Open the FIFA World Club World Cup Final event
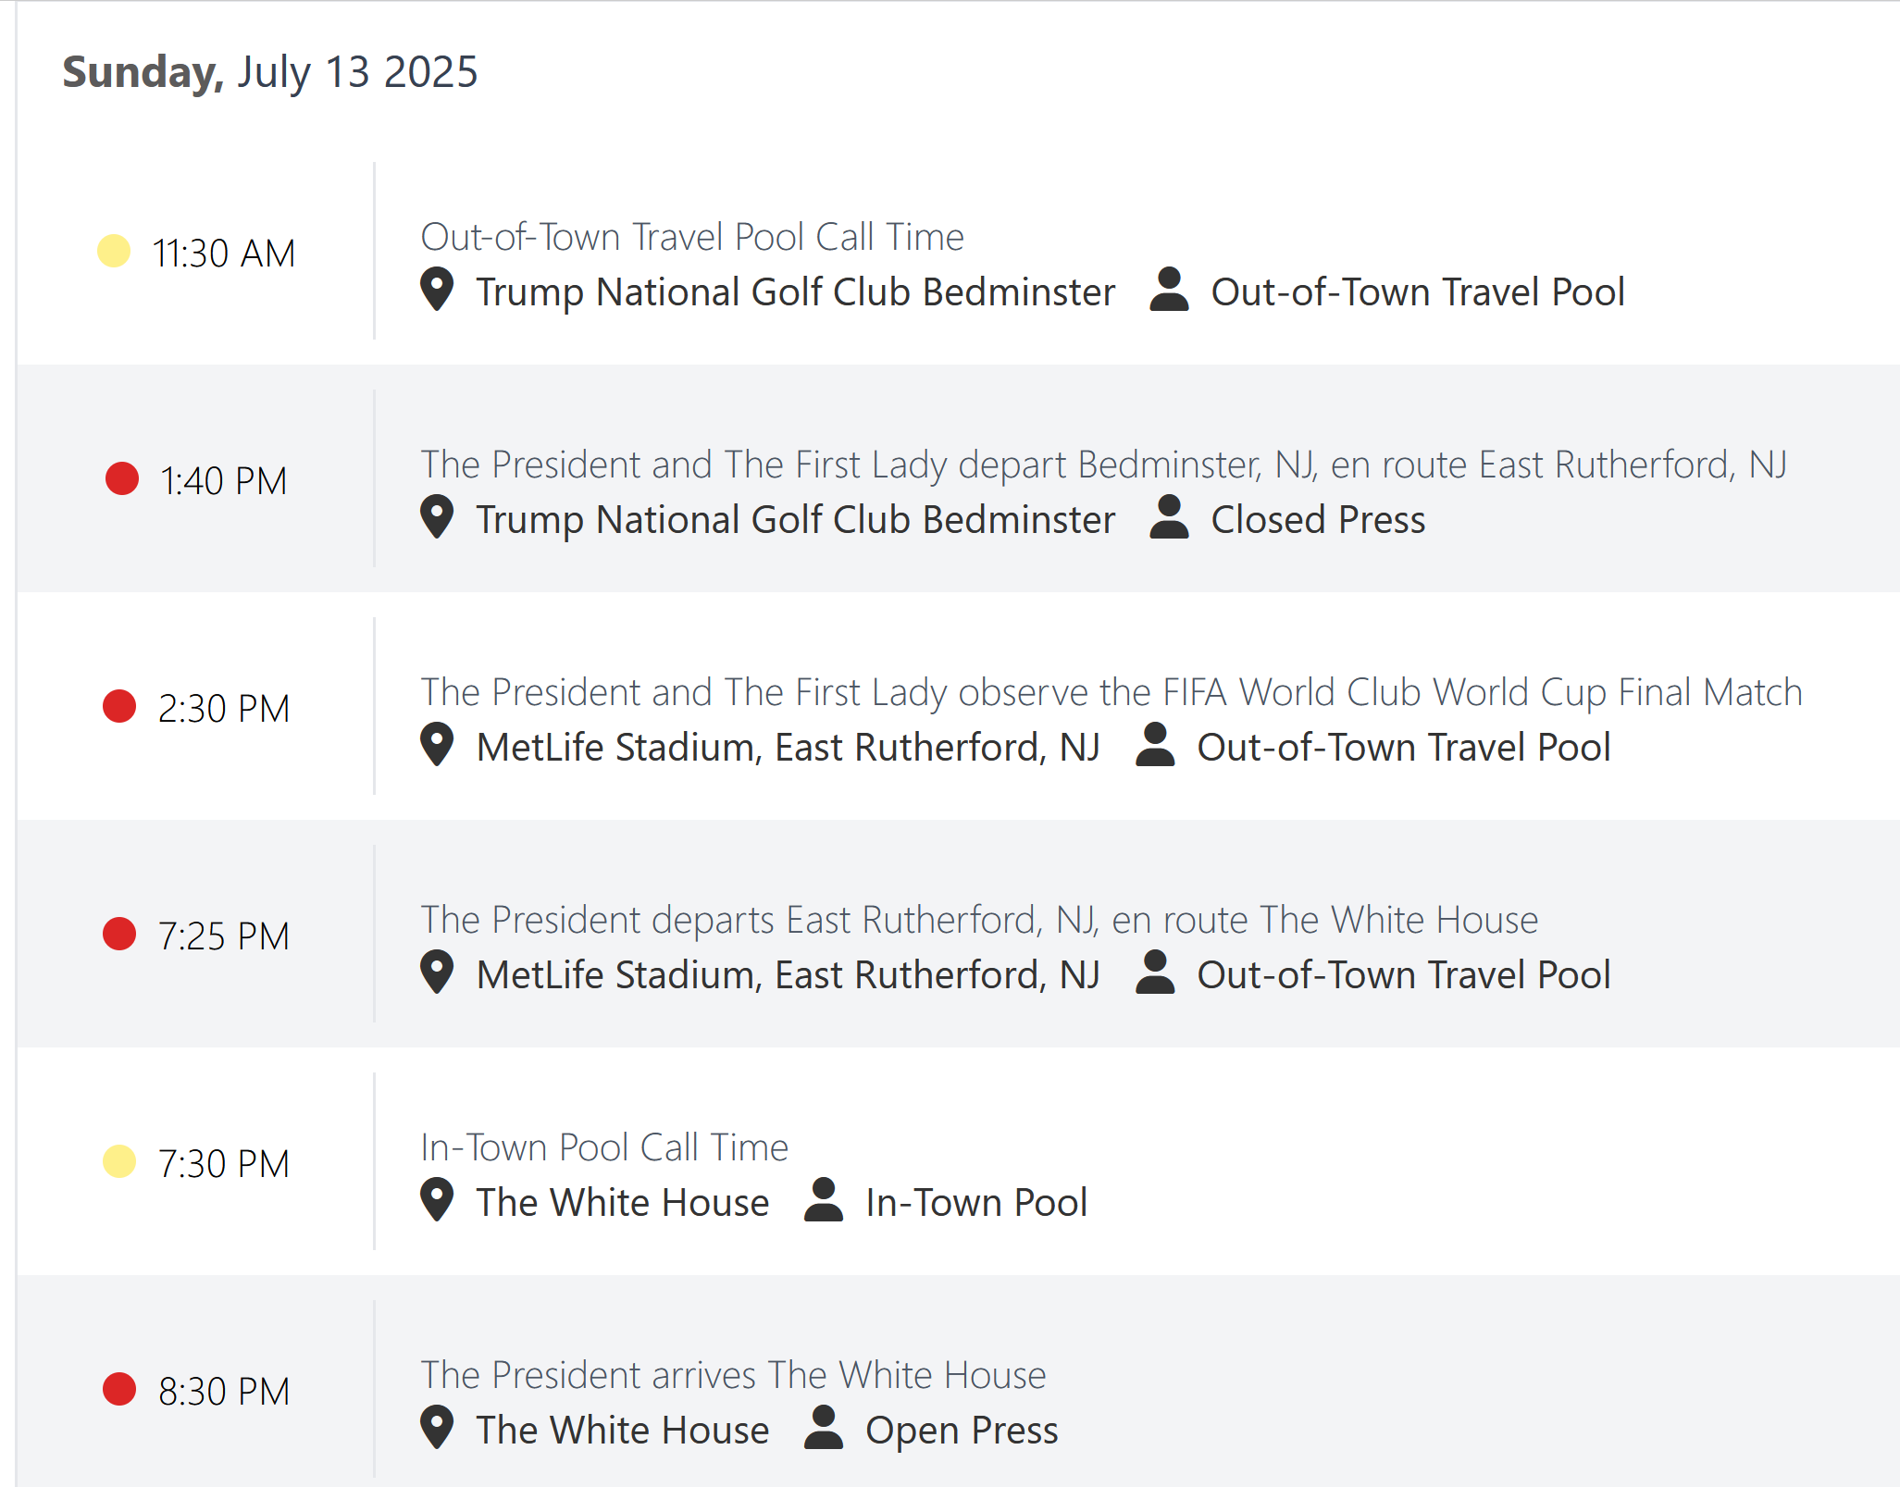The width and height of the screenshot is (1900, 1487). 1111,692
